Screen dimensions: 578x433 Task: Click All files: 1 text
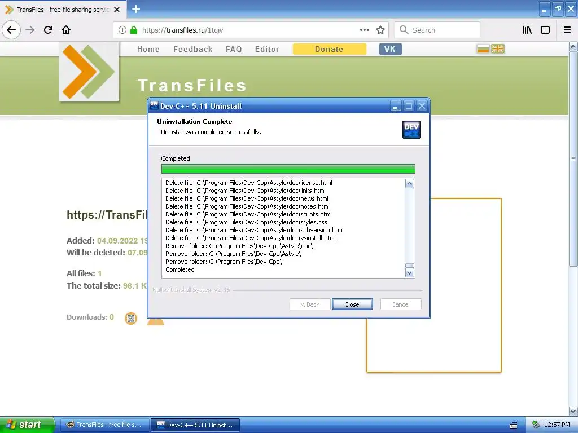coord(84,273)
